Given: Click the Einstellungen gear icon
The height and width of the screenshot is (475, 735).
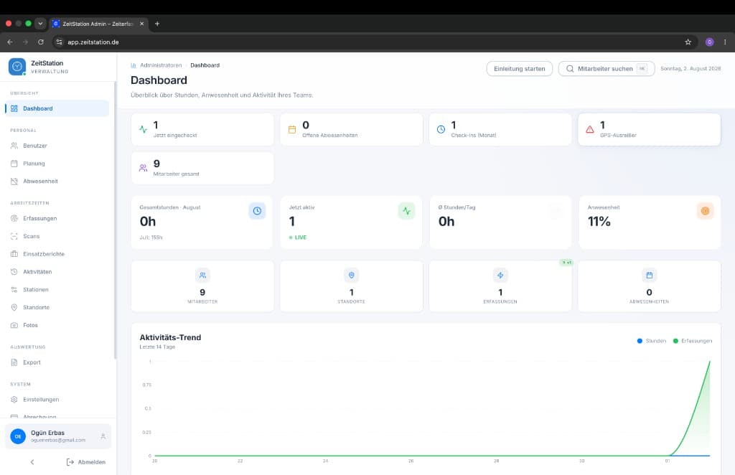Looking at the screenshot, I should pos(14,400).
